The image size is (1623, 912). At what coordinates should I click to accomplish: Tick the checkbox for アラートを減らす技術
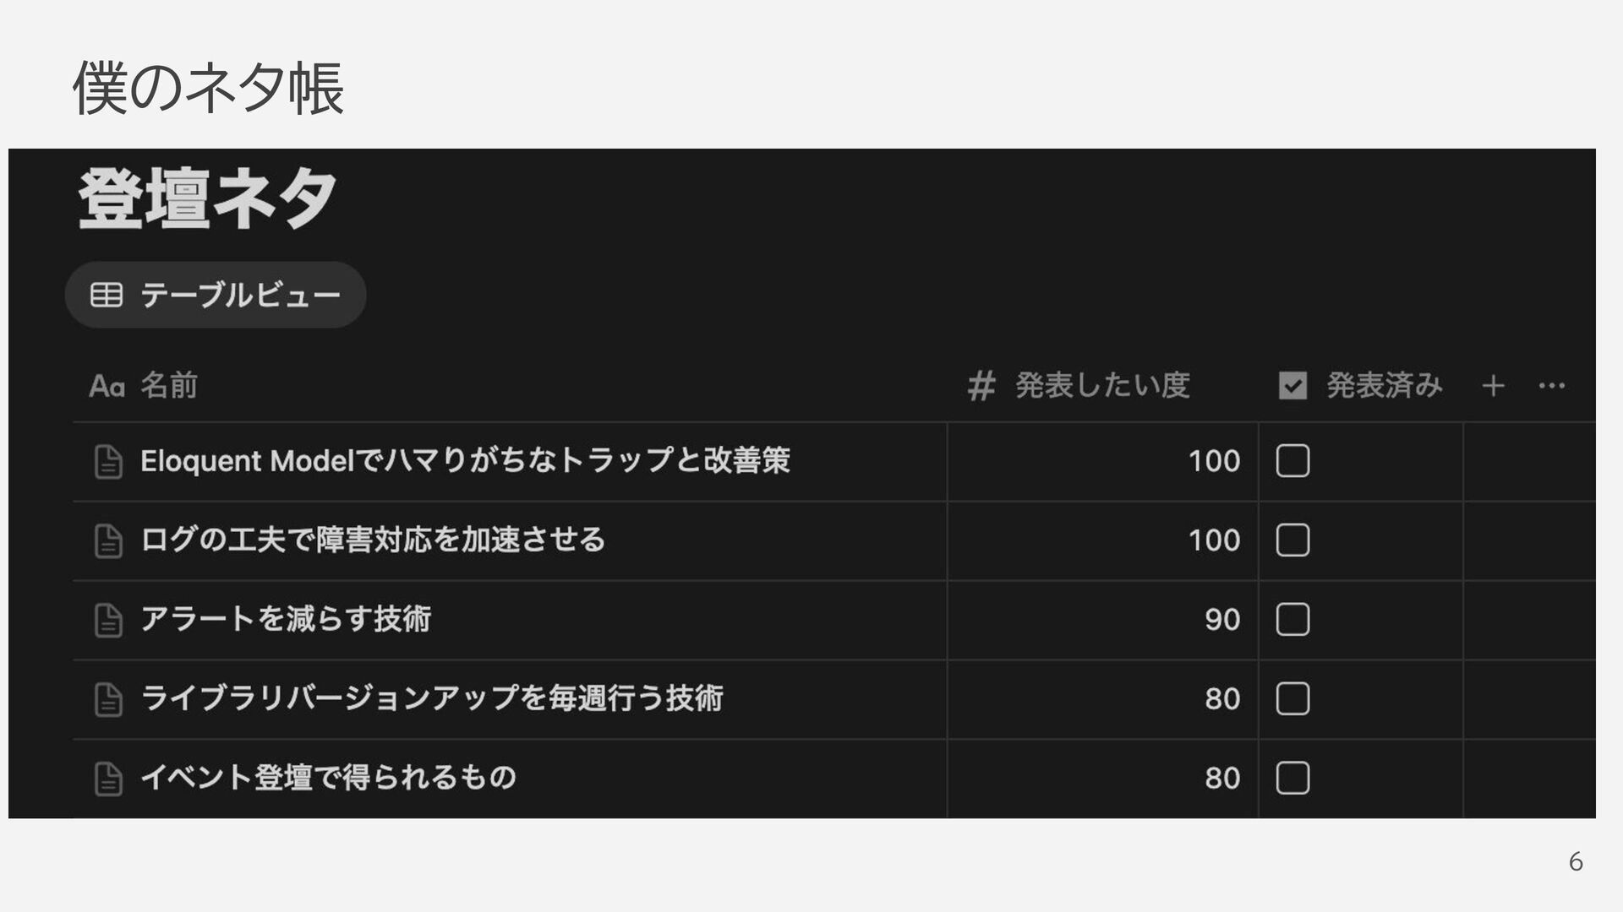[1292, 620]
